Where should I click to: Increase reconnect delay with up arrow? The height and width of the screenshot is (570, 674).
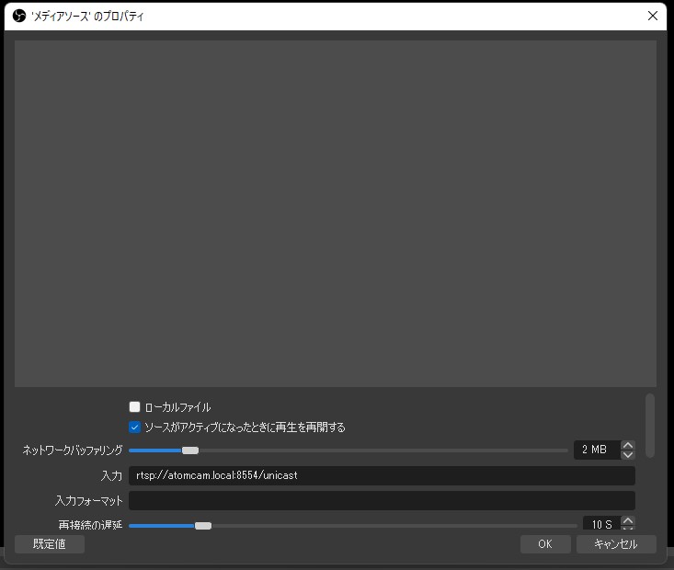(x=628, y=521)
